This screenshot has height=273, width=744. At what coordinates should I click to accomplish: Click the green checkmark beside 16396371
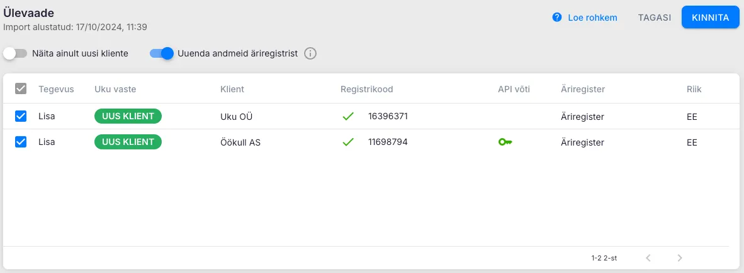click(348, 116)
